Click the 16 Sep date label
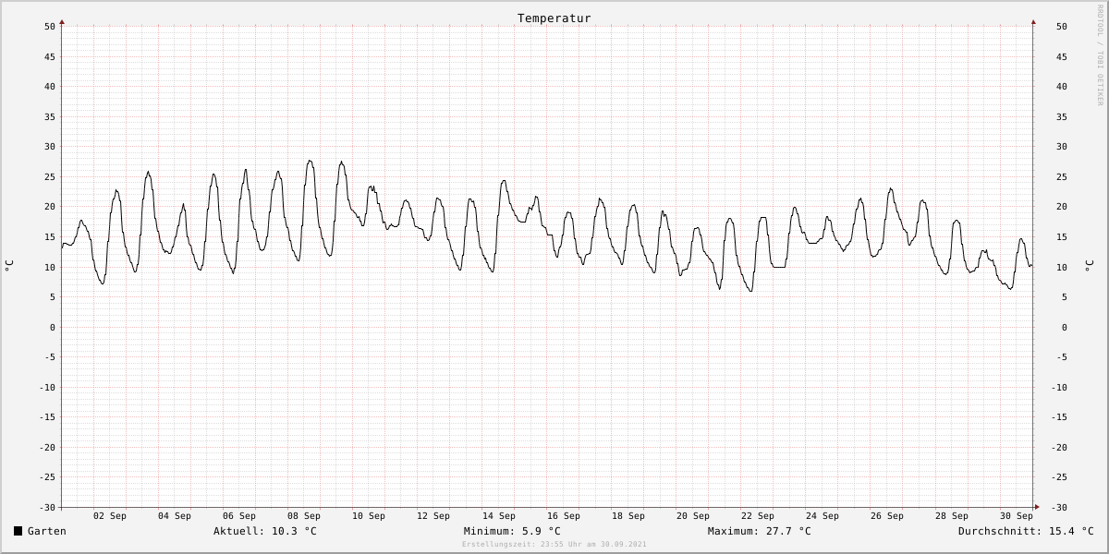The height and width of the screenshot is (554, 1109). click(564, 516)
